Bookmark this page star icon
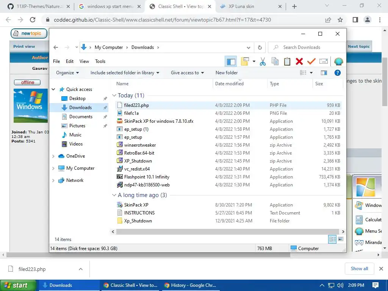Image resolution: width=388 pixels, height=291 pixels. tap(340, 20)
